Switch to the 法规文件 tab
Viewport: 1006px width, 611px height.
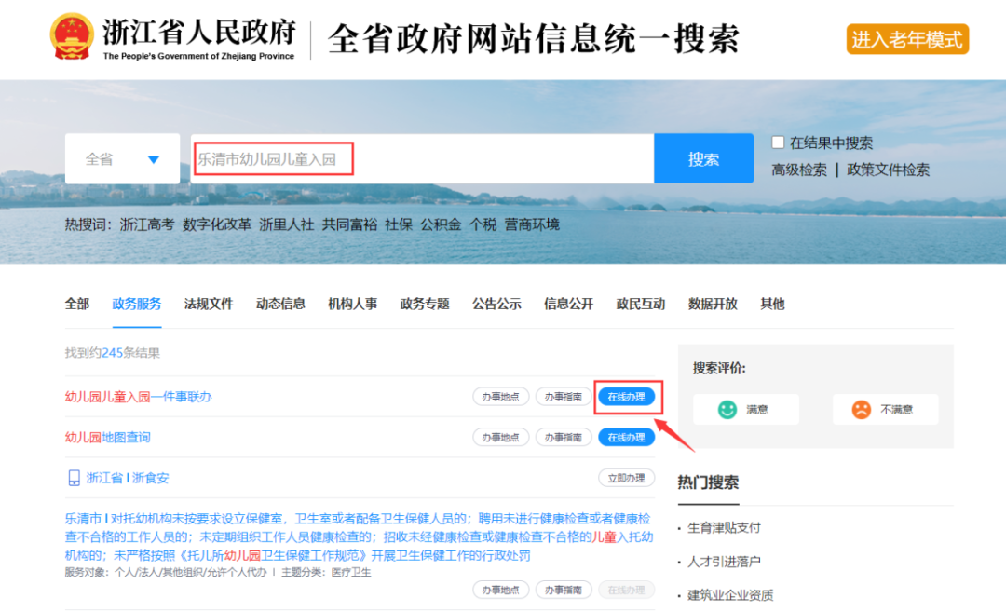[209, 304]
